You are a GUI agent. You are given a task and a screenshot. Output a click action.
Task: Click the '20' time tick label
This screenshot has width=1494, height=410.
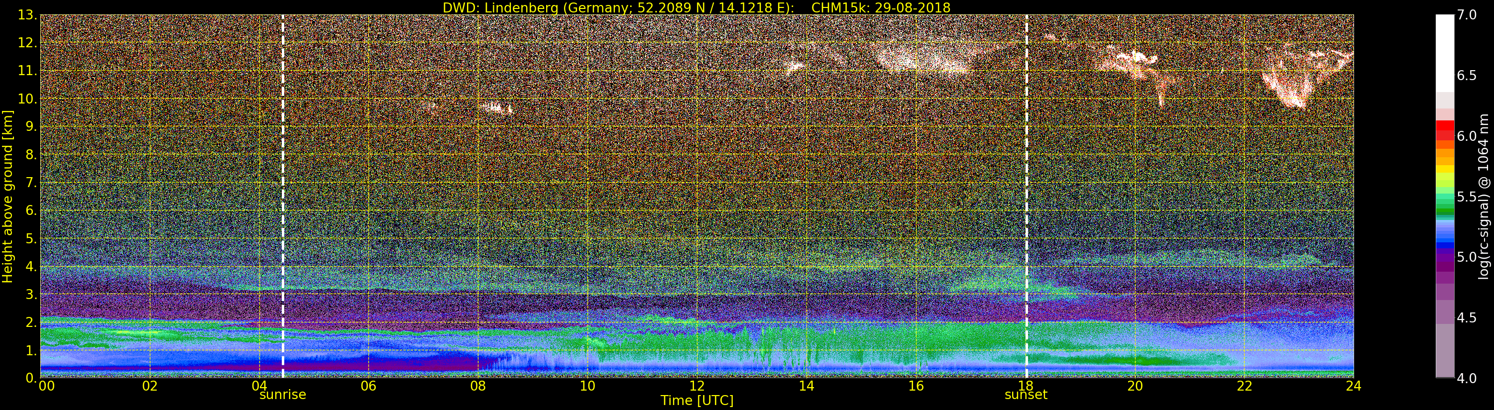(1135, 386)
